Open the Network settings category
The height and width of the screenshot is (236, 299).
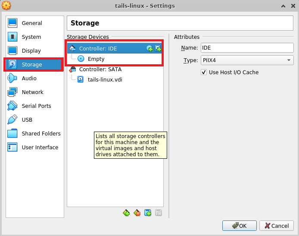point(35,92)
